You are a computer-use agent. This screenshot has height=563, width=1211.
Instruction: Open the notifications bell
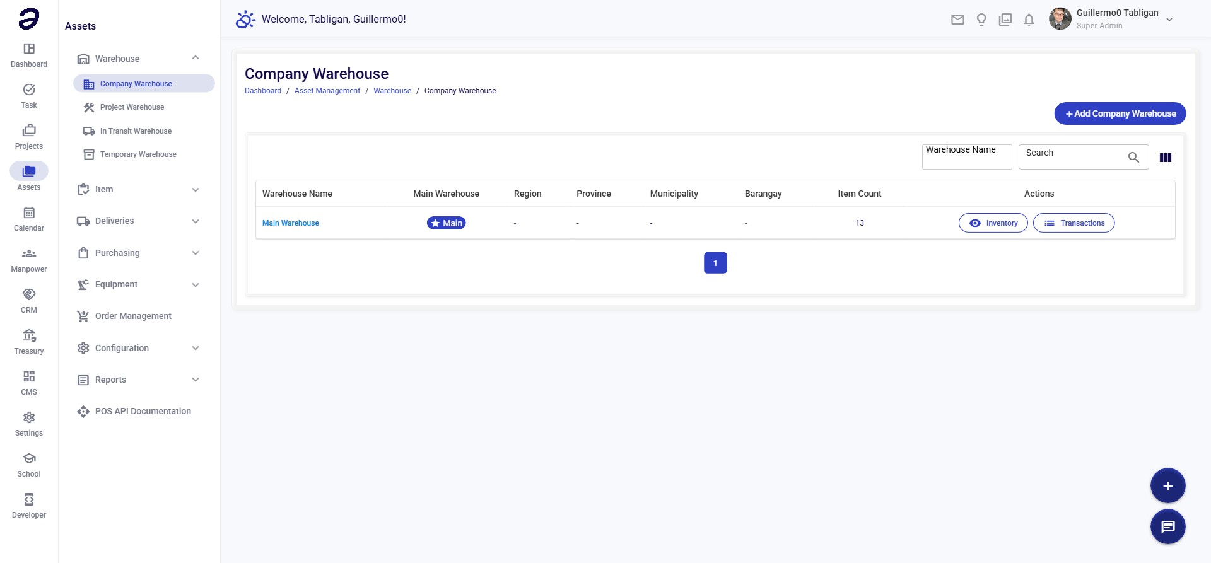(1029, 20)
